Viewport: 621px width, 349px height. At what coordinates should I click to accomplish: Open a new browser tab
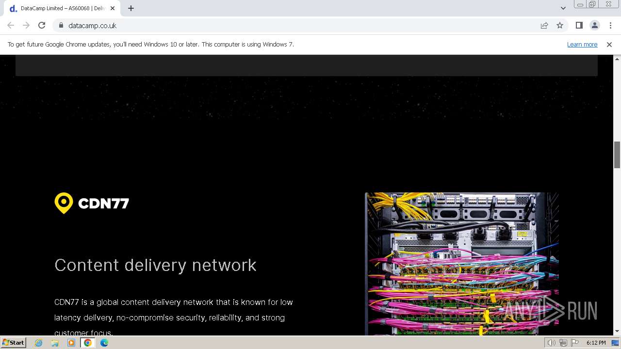coord(131,8)
